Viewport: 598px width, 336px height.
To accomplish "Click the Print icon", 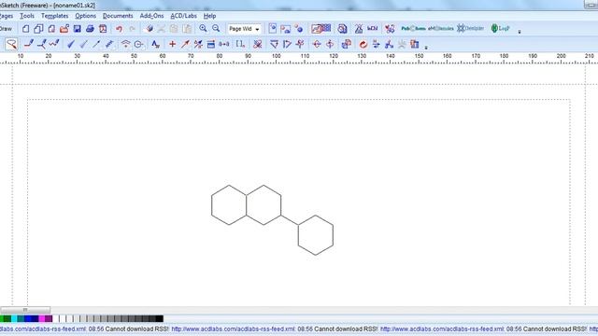I will [x=90, y=29].
